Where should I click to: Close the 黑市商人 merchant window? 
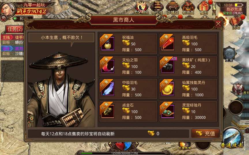[x=218, y=24]
